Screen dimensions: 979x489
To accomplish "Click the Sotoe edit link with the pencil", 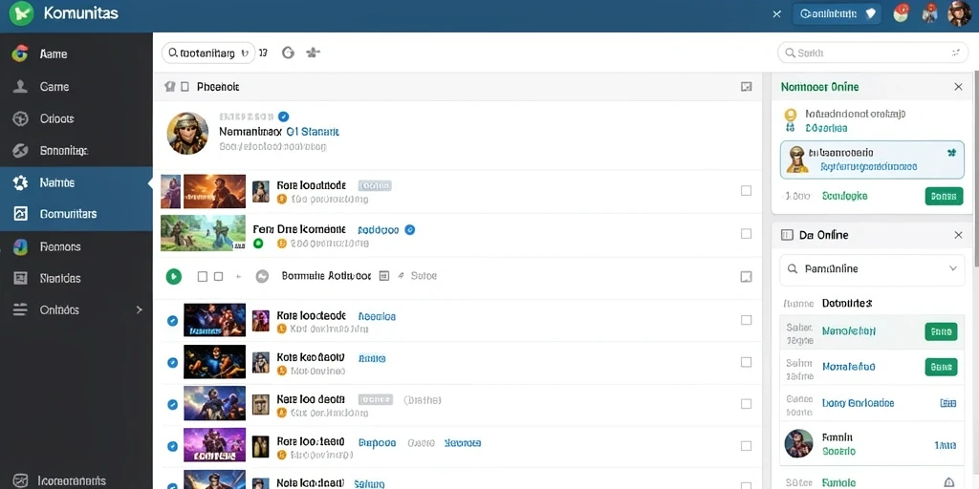I will point(419,276).
